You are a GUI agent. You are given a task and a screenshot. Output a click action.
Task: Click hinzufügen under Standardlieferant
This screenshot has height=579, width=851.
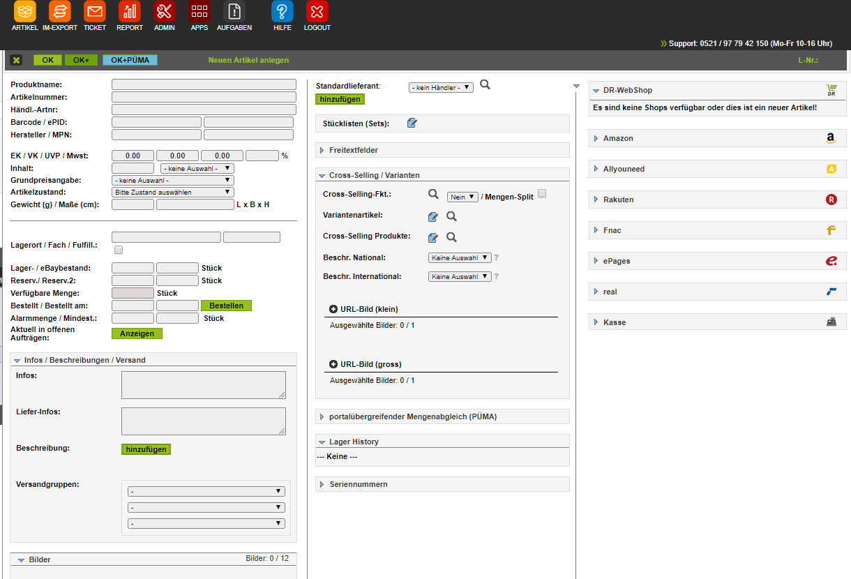coord(340,99)
